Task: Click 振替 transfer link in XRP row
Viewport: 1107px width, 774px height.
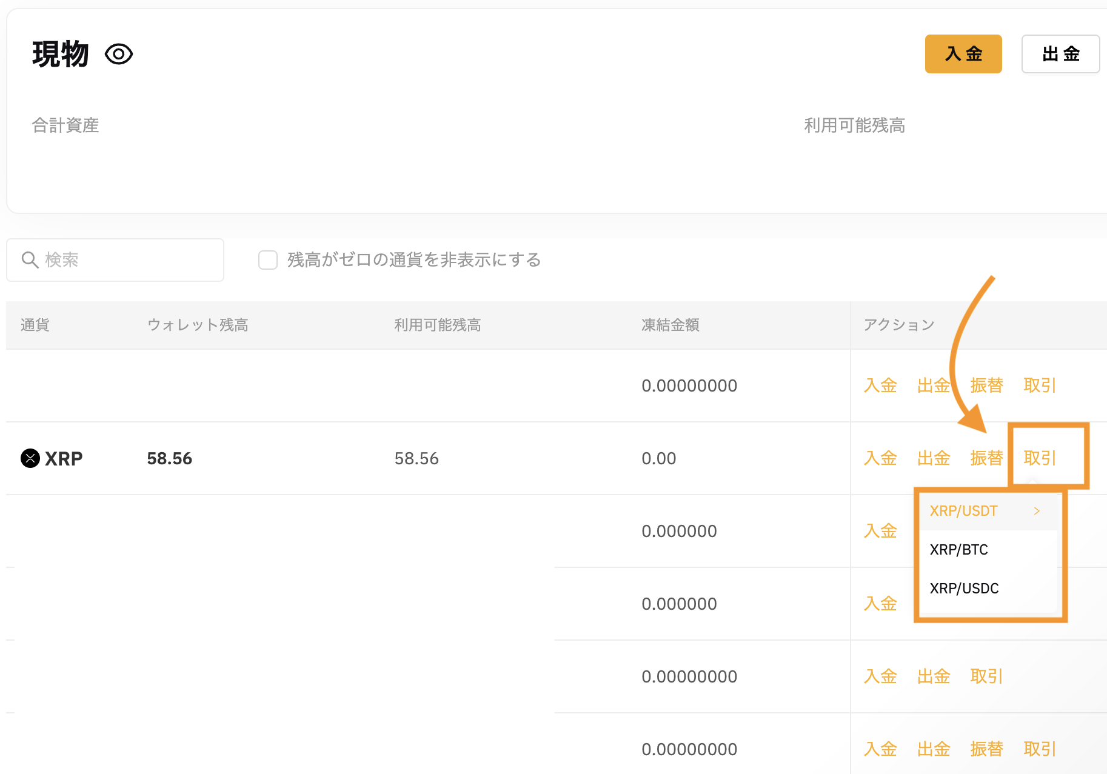Action: 986,458
